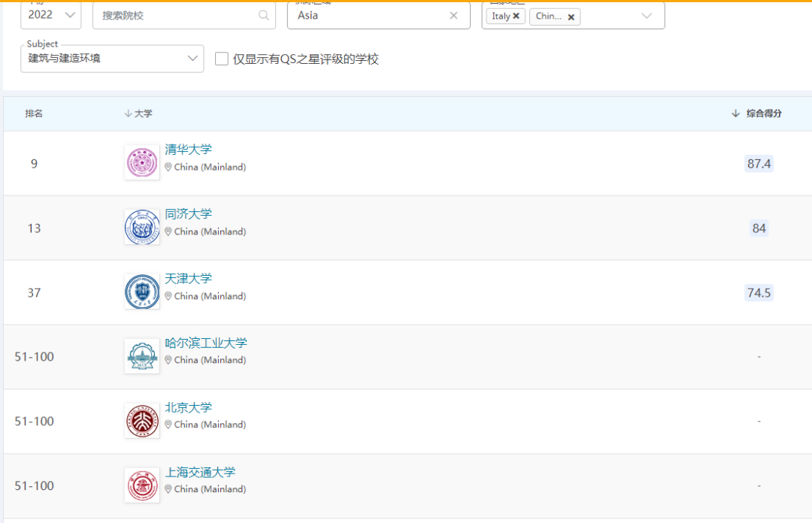Click rank 51-100 in the 哈尔滨工业大学 row

(x=34, y=357)
